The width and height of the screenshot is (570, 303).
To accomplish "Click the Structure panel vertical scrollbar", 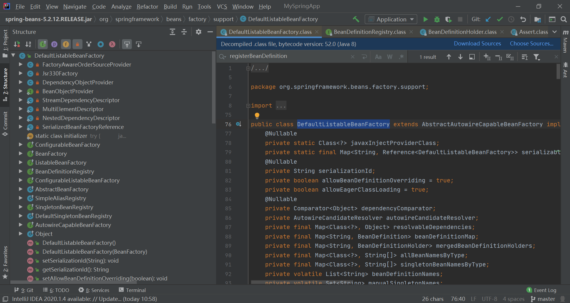I will (x=213, y=88).
